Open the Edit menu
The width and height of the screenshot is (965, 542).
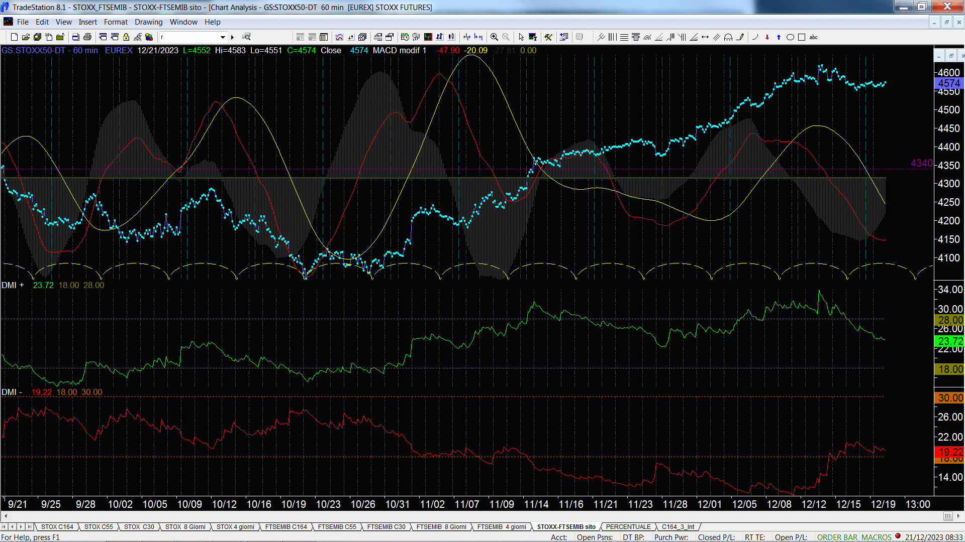point(42,22)
